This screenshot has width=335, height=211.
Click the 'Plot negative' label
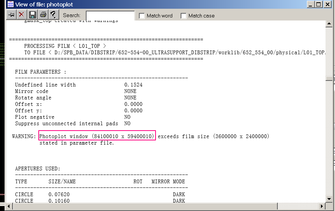click(35, 117)
